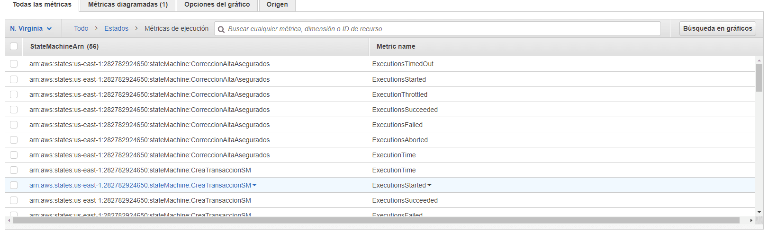Image resolution: width=768 pixels, height=231 pixels.
Task: Open the Estados breadcrumb link
Action: (116, 29)
